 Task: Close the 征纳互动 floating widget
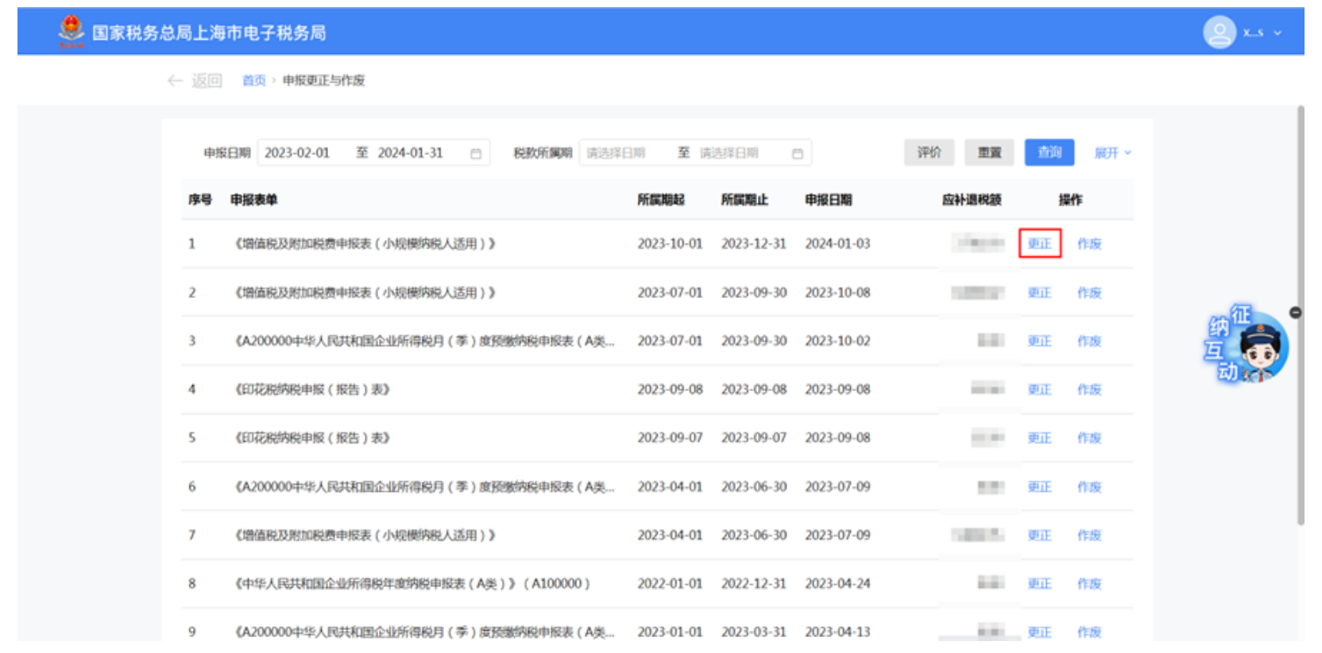coord(1296,313)
